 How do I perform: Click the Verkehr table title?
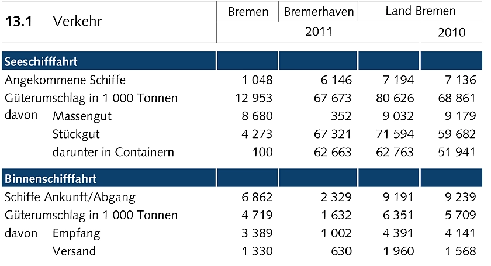coord(77,22)
